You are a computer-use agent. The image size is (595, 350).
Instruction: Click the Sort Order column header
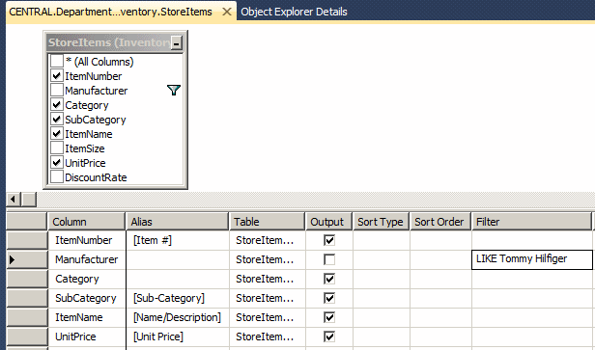click(440, 222)
